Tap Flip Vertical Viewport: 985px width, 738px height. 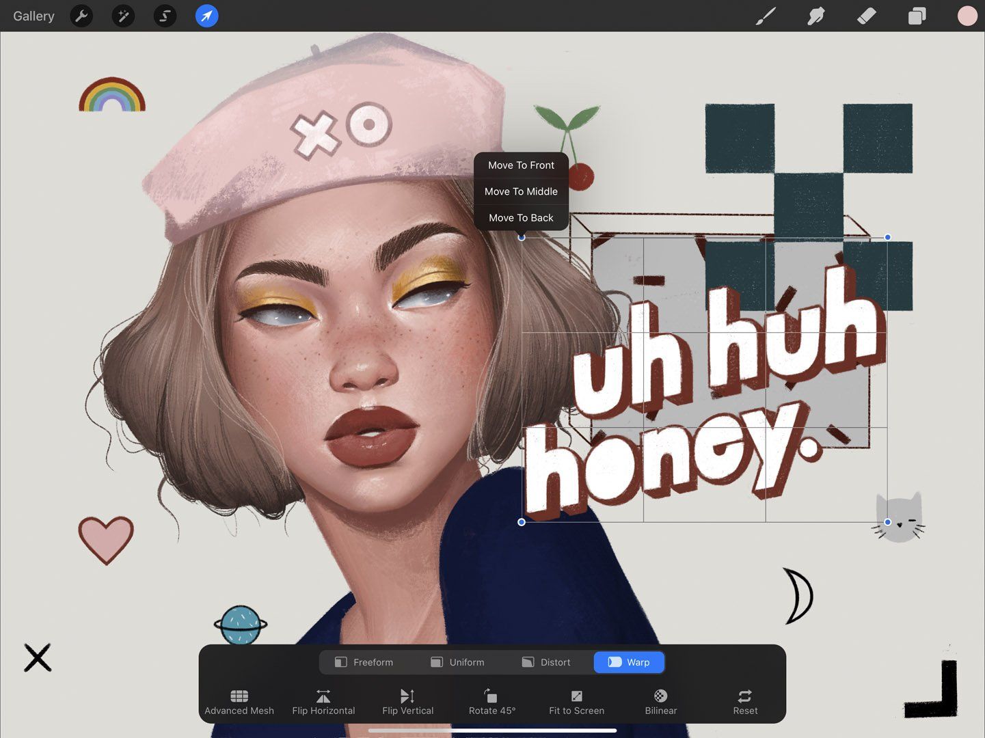coord(407,701)
